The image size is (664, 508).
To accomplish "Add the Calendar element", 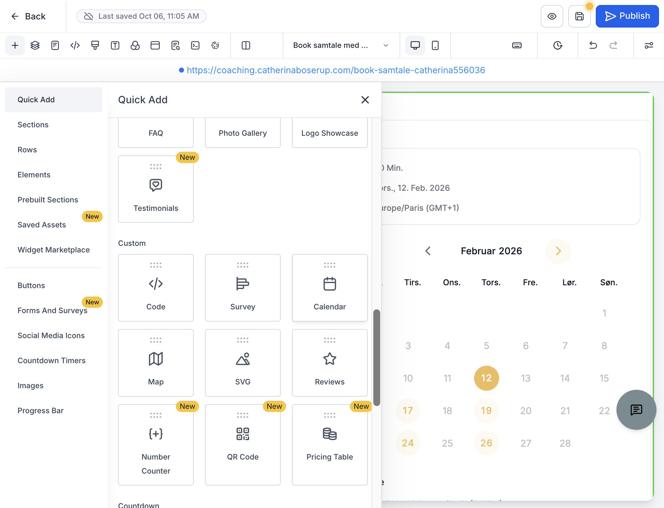I will click(x=330, y=288).
